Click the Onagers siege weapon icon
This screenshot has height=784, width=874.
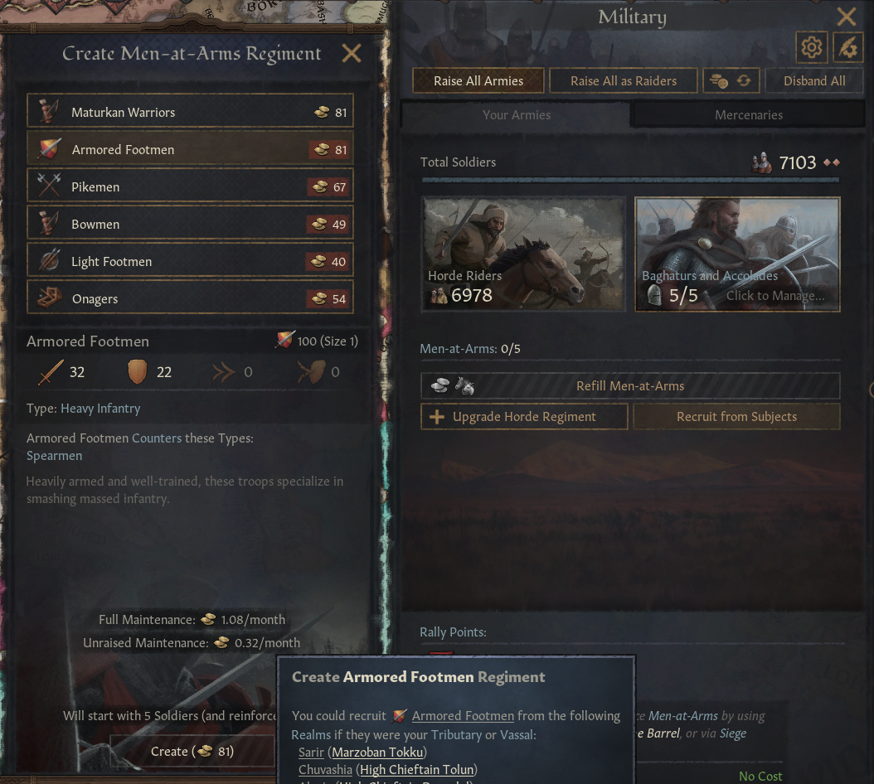coord(49,298)
